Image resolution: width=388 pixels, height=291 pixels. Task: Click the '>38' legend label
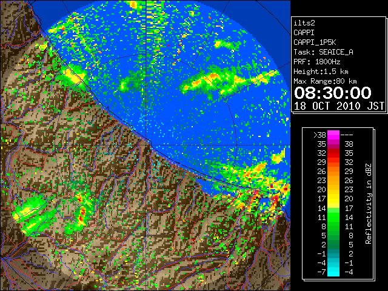click(319, 135)
